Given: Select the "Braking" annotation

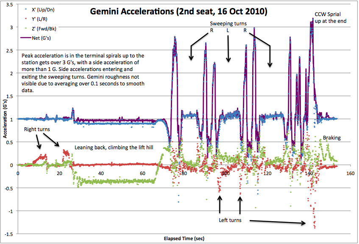Looking at the screenshot, I should pos(332,138).
